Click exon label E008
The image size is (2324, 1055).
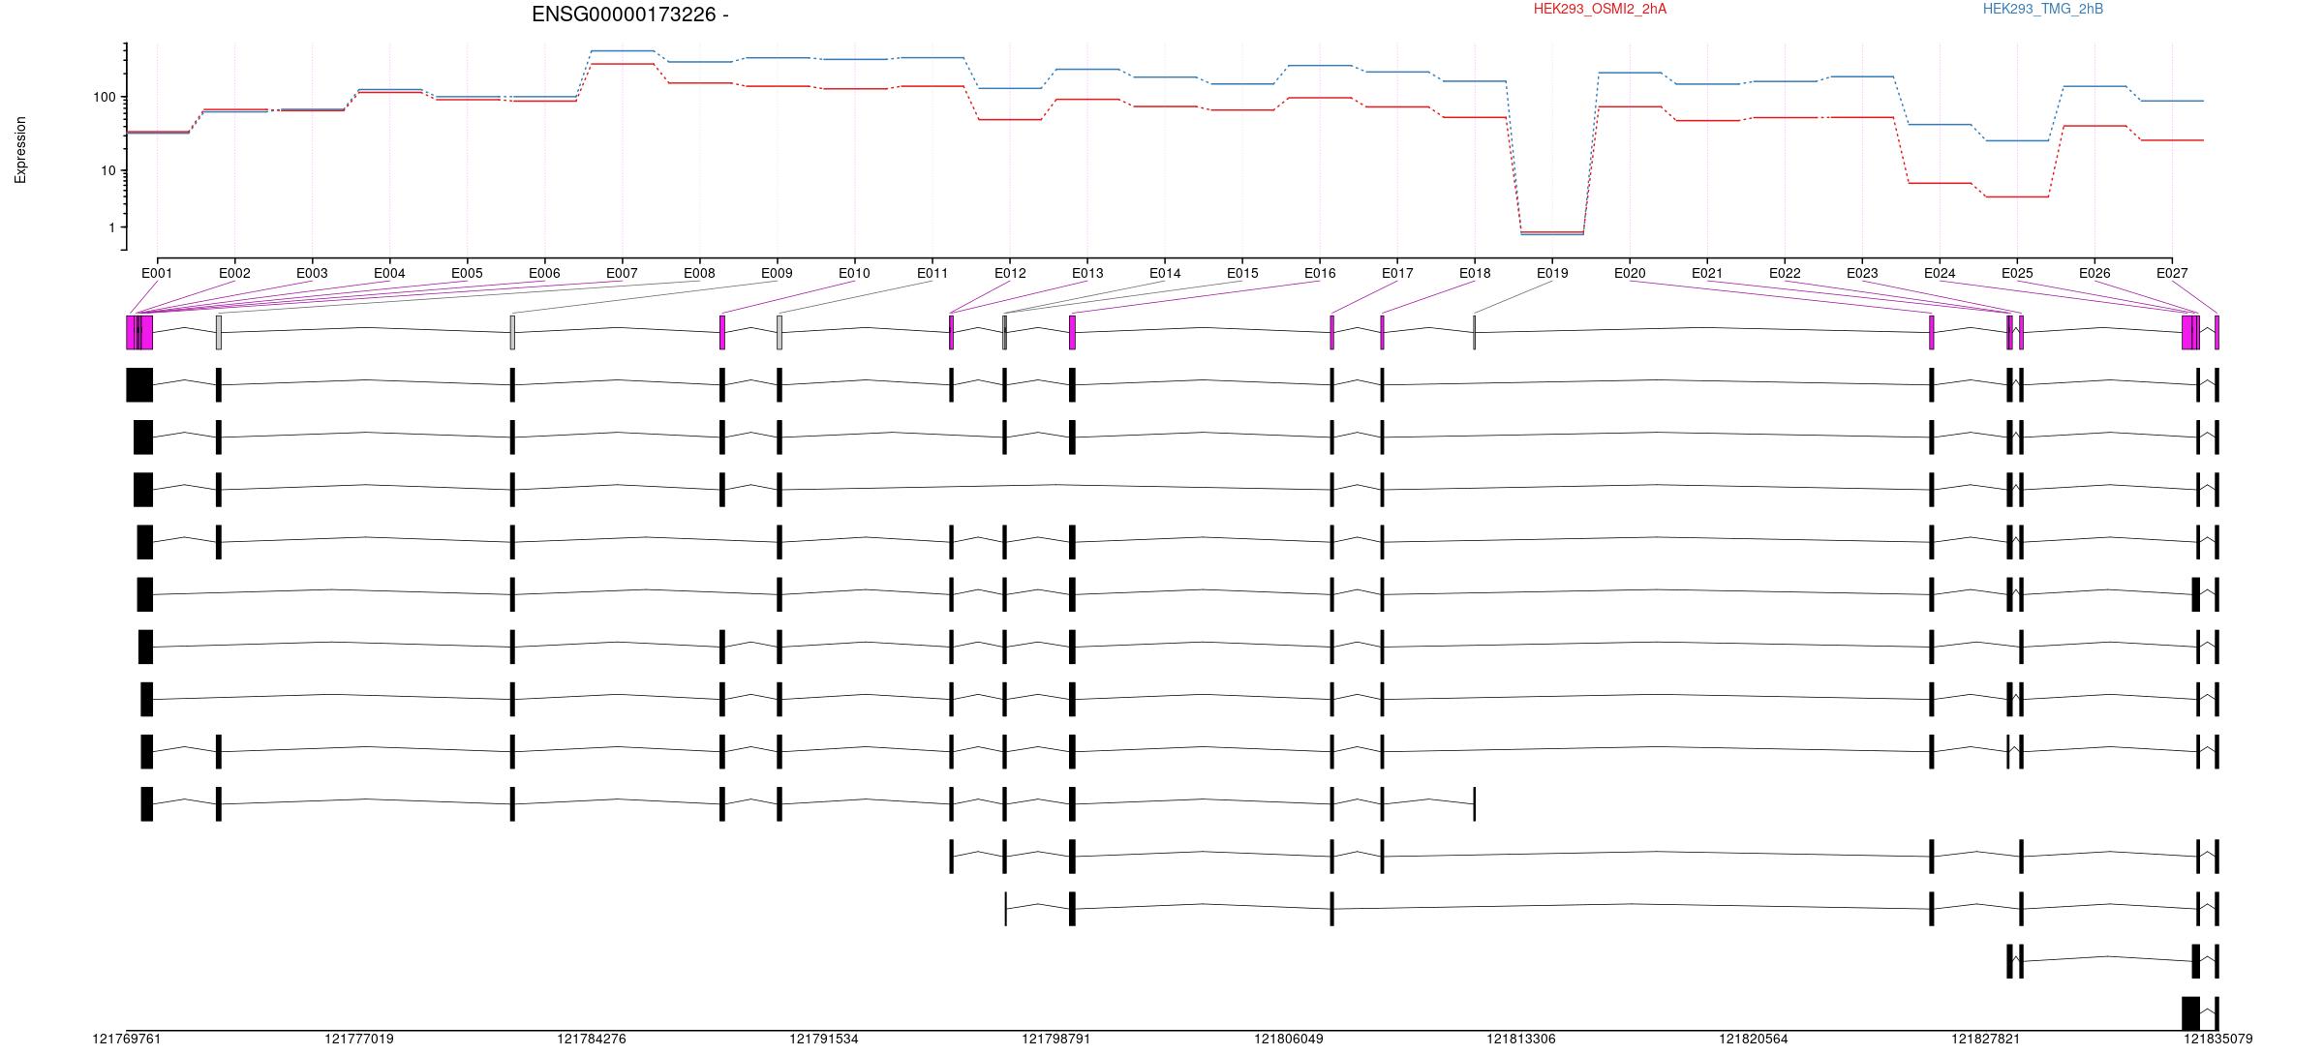tap(699, 273)
